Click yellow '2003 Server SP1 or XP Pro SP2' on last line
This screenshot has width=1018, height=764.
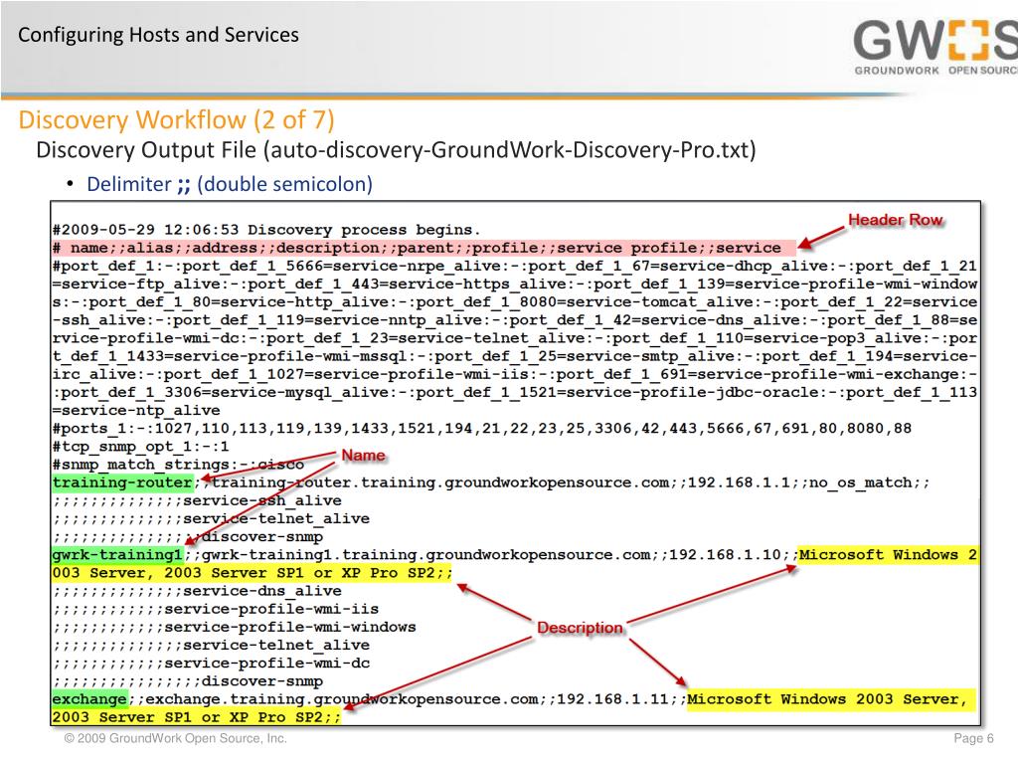[x=196, y=717]
